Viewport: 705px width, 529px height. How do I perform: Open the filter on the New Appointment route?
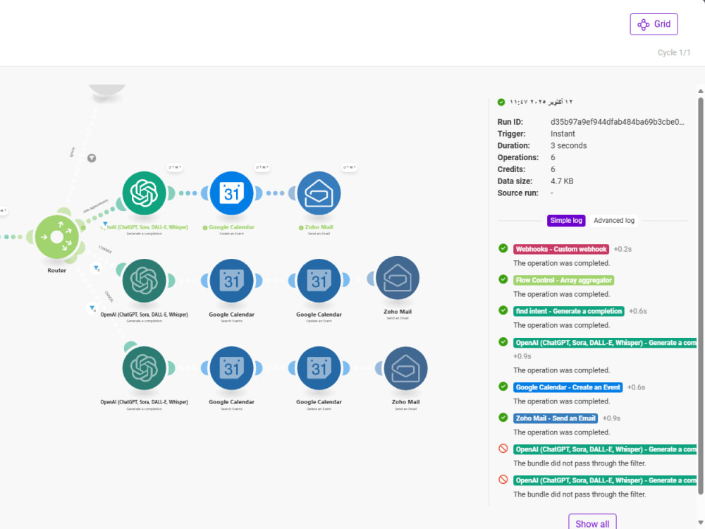click(x=105, y=224)
